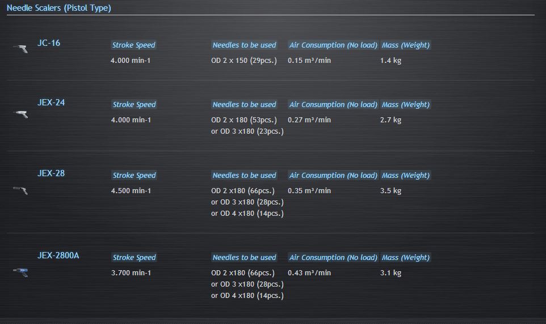The width and height of the screenshot is (546, 324).
Task: Click the Needle Scalers (Pistol Type) heading
Action: click(x=59, y=8)
